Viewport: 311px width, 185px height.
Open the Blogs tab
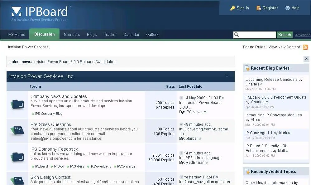click(92, 35)
